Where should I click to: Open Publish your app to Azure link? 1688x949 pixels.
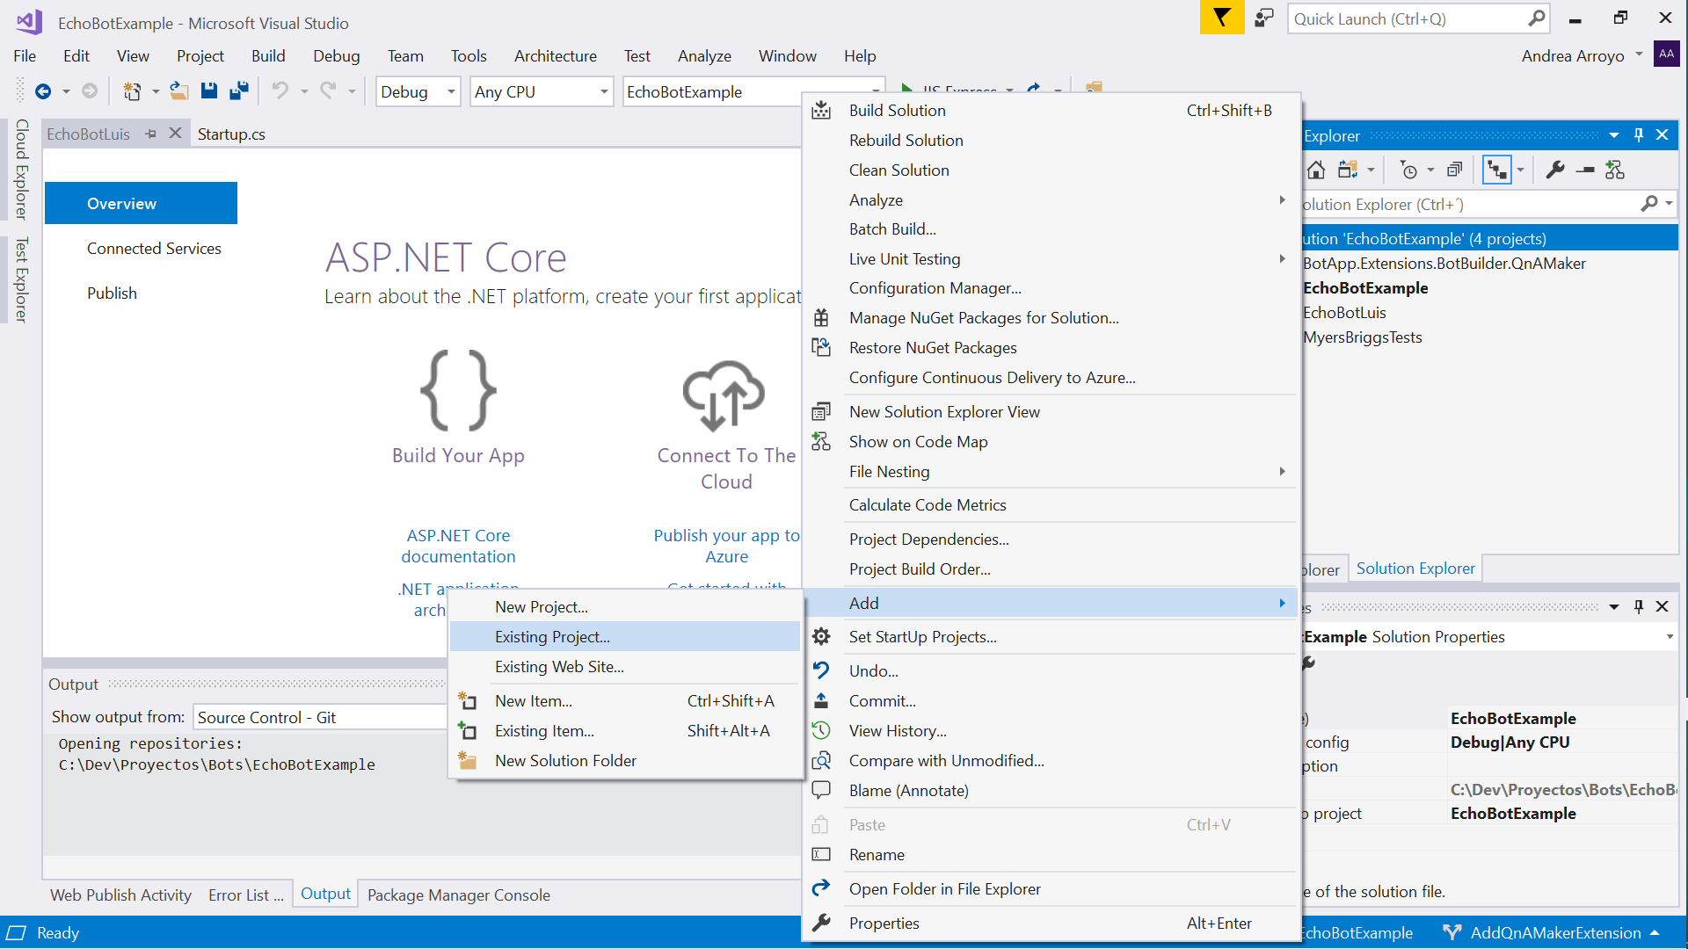[x=727, y=546]
